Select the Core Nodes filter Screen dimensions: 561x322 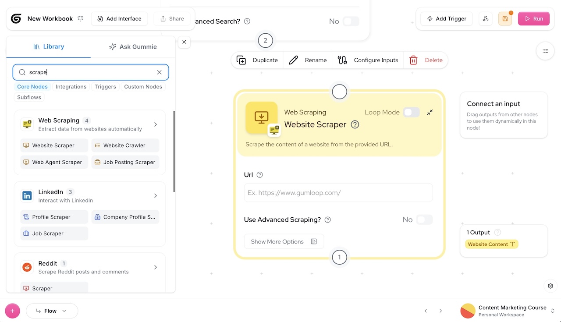(x=32, y=87)
